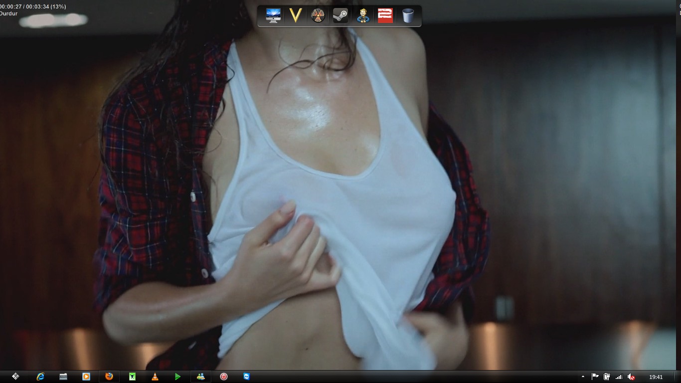The width and height of the screenshot is (681, 383).
Task: Open the Vault Boy Fallout icon in the dock
Action: [x=362, y=15]
